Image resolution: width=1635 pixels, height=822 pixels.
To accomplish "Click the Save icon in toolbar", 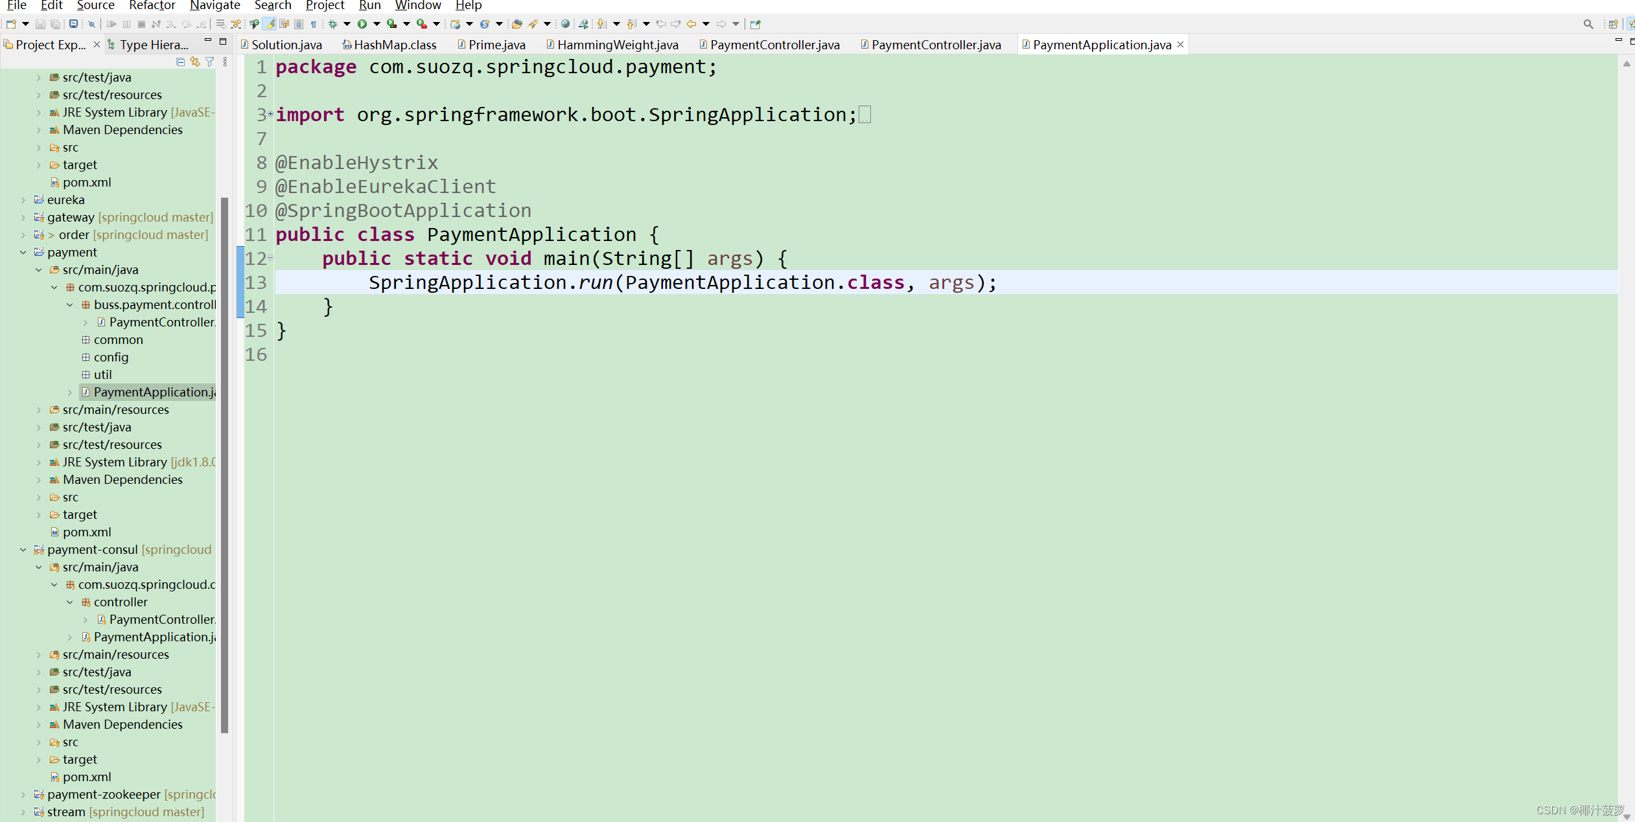I will (x=40, y=24).
